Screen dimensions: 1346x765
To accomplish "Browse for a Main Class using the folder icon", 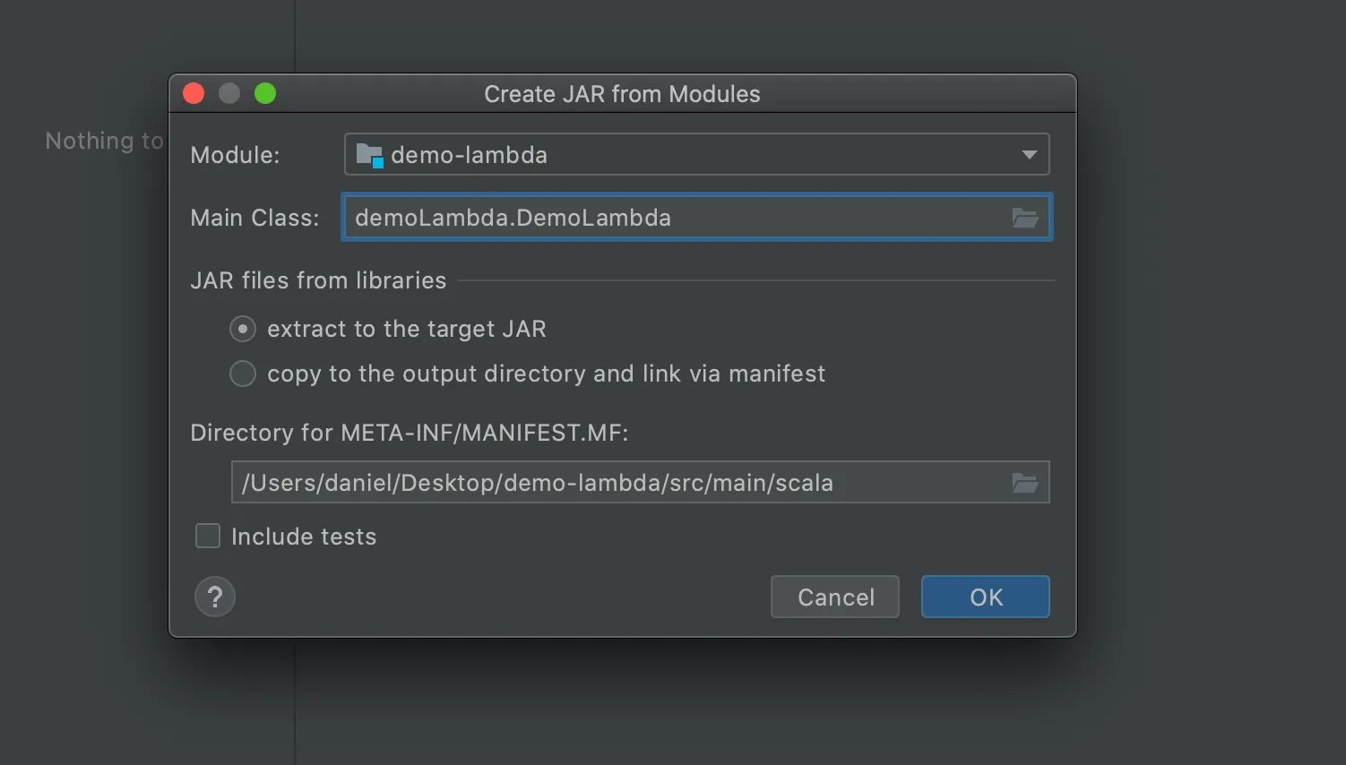I will coord(1025,217).
